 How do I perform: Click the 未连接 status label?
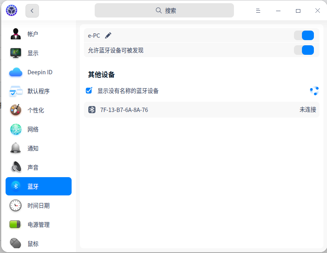coord(308,110)
